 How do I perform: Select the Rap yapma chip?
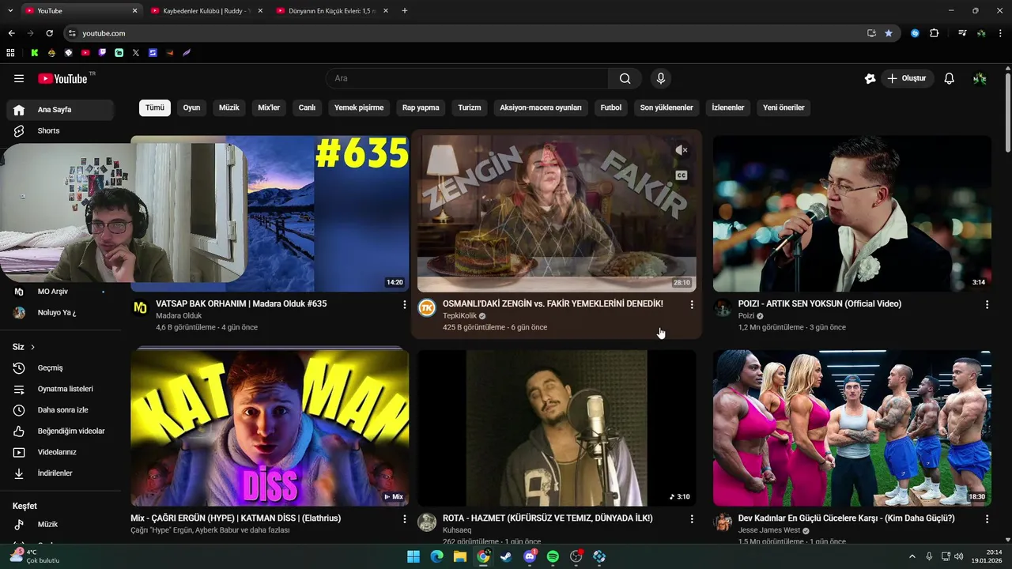coord(421,107)
